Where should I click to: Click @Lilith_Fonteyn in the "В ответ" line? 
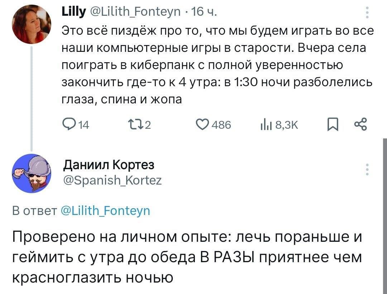[103, 211]
